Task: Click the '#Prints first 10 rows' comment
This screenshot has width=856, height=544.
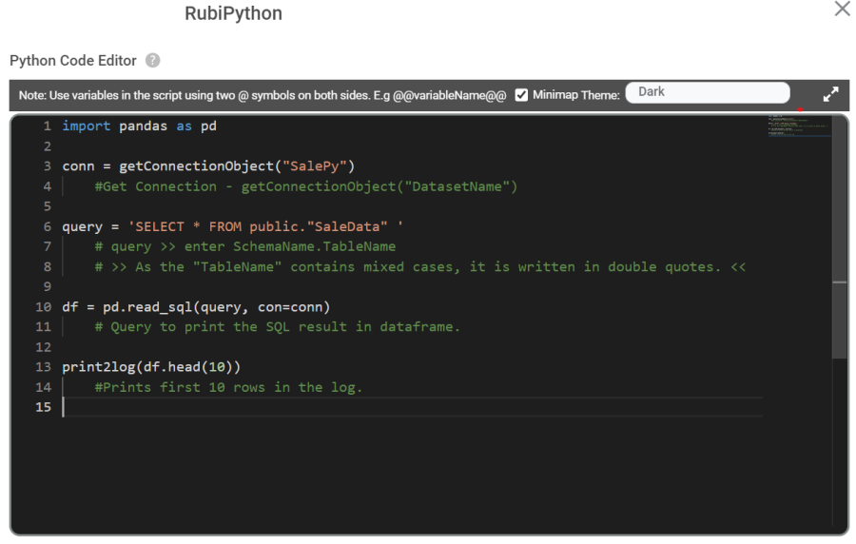Action: tap(228, 387)
